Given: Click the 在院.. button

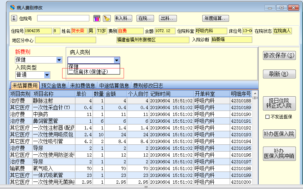Looking at the screenshot, I should coord(145,18).
